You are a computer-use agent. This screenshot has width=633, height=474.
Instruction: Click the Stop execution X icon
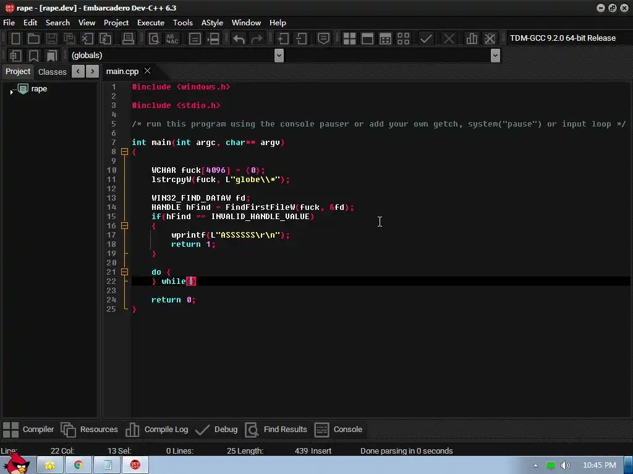[x=449, y=38]
